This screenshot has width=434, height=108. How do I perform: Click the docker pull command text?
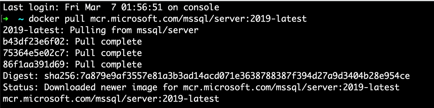pyautogui.click(x=167, y=19)
